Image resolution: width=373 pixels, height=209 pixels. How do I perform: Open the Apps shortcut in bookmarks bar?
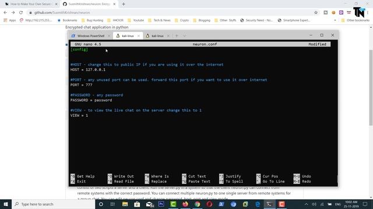point(10,20)
